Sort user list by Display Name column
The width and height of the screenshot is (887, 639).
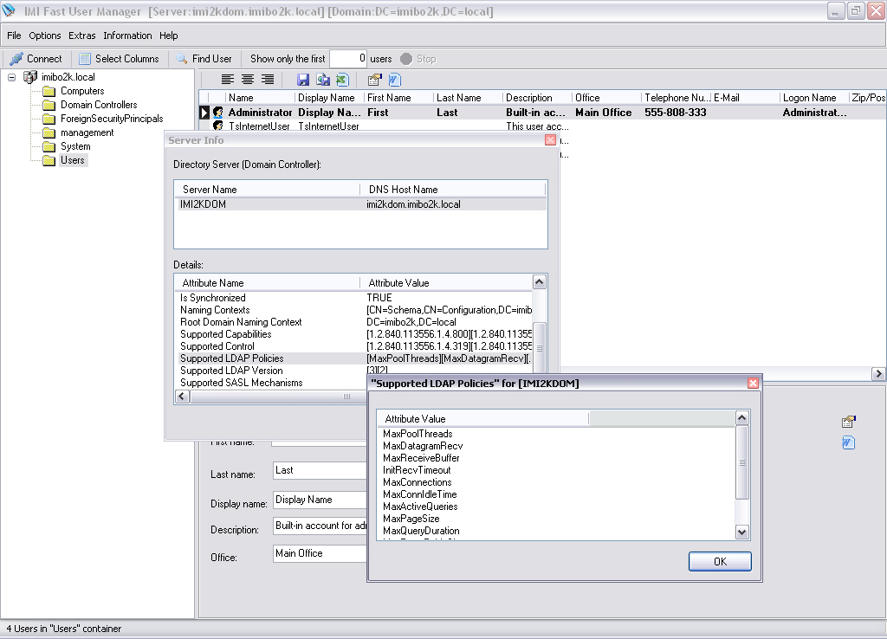(329, 98)
